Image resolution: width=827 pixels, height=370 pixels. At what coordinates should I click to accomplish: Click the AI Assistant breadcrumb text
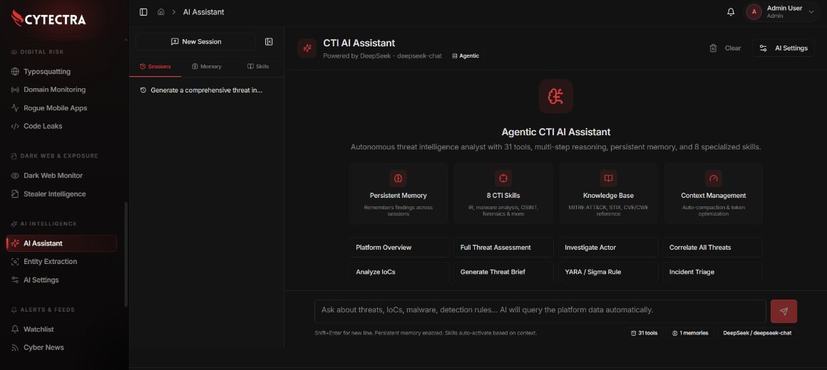tap(204, 11)
